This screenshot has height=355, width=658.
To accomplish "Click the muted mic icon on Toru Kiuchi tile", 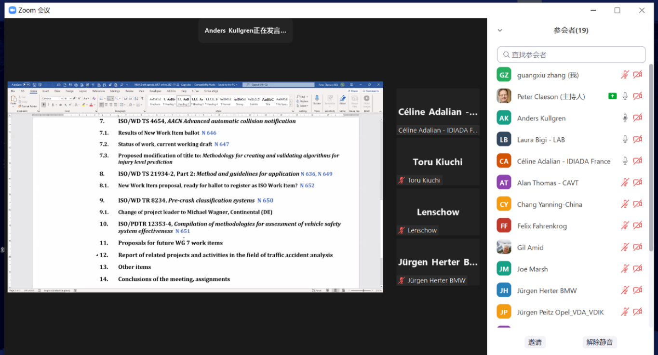I will 402,180.
